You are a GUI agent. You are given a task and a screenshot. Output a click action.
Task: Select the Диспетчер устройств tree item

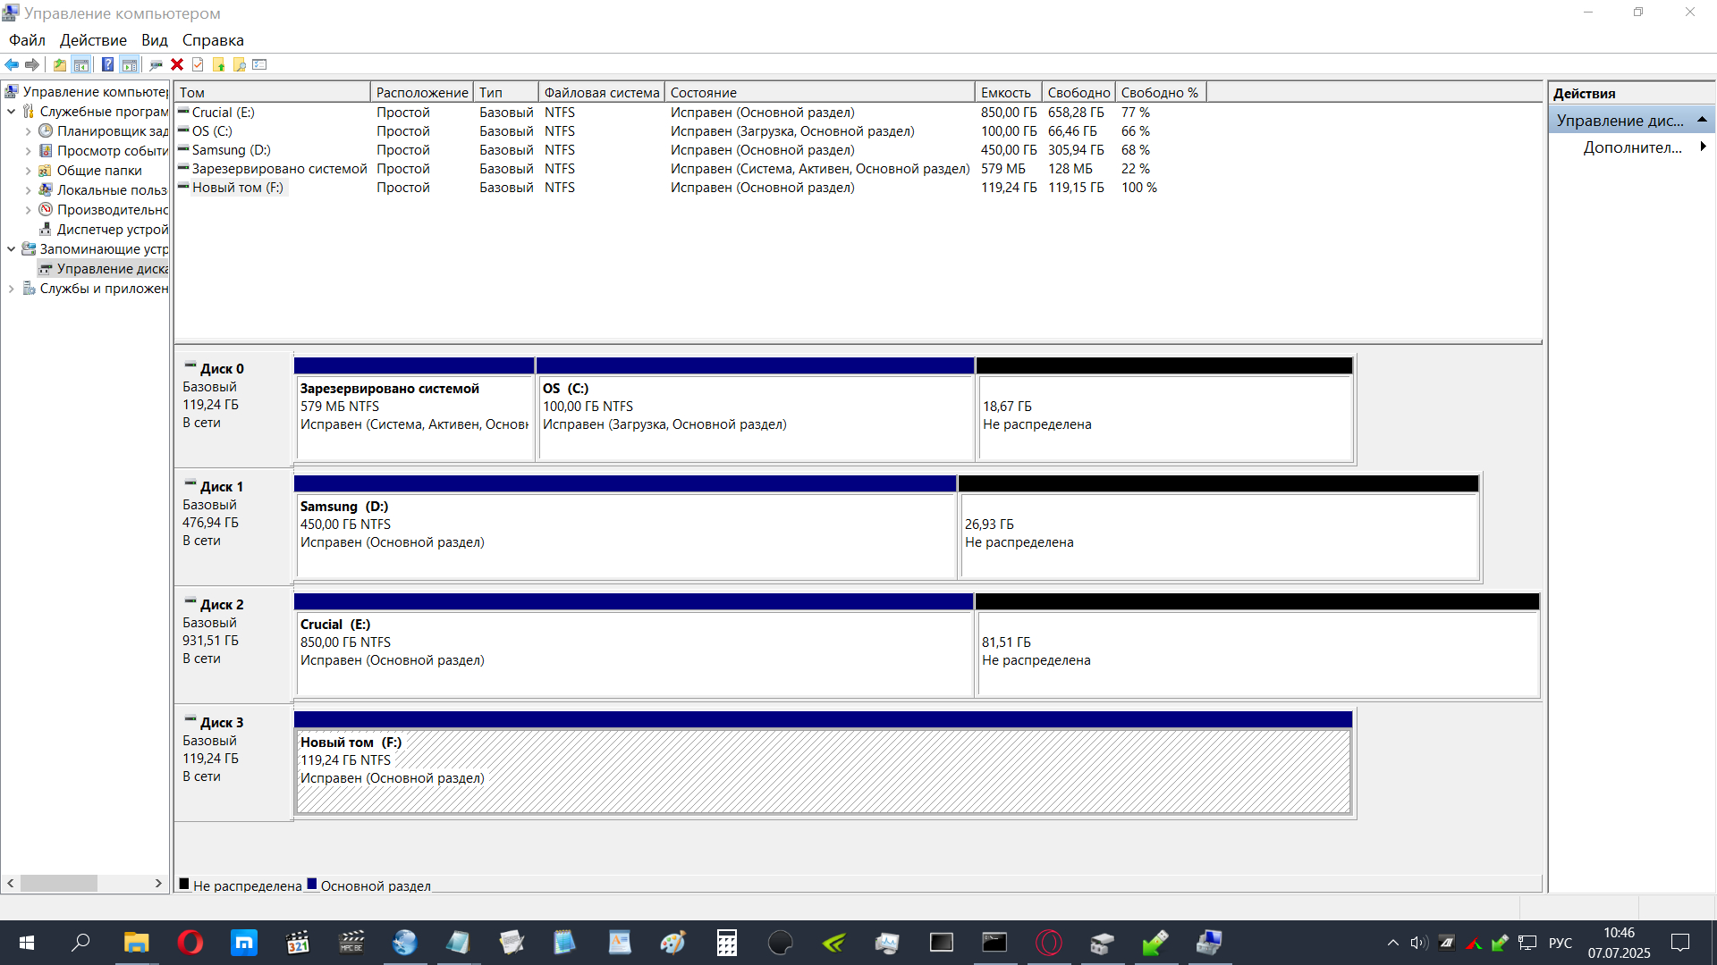[x=112, y=230]
